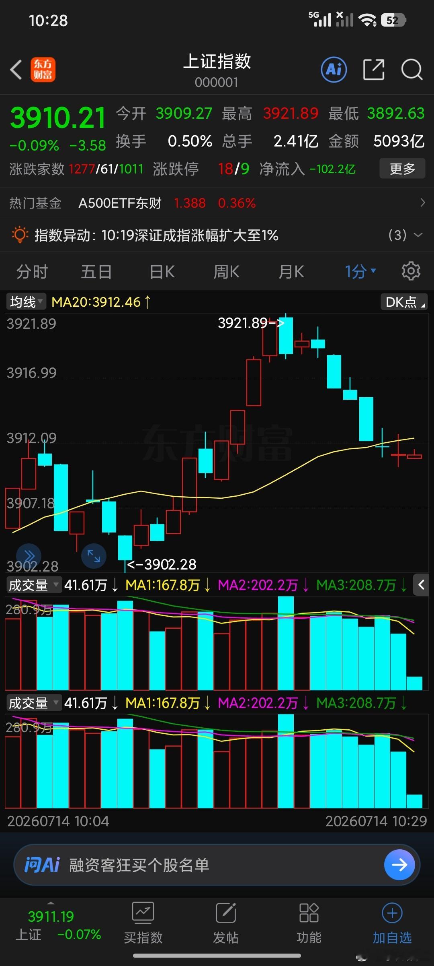Tap the 最低 3892.63 value
Image resolution: width=434 pixels, height=966 pixels.
pos(396,113)
